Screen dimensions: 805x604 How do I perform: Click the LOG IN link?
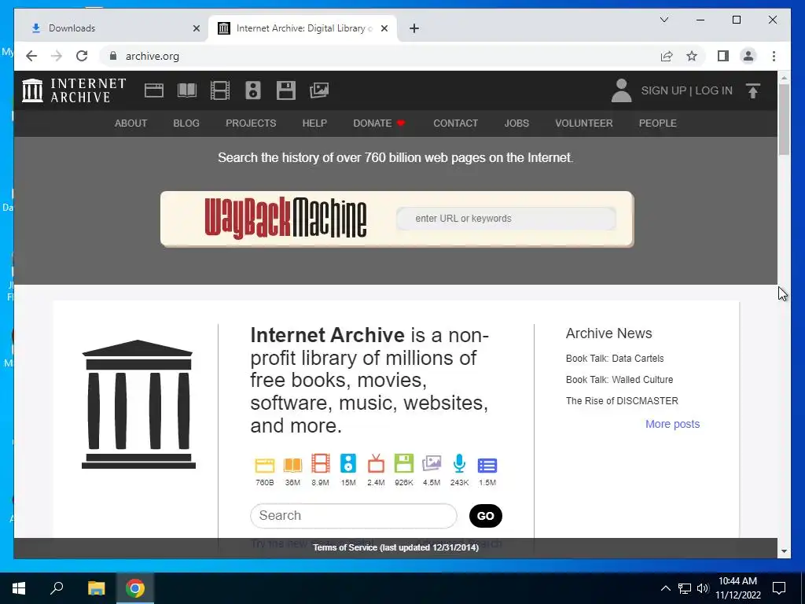coord(714,90)
